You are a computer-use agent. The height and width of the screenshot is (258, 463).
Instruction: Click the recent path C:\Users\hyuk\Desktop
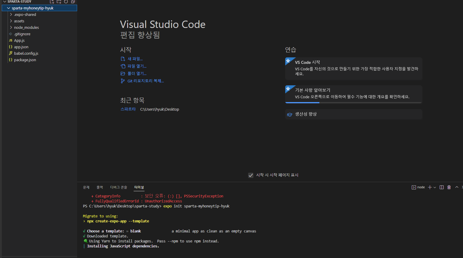[x=160, y=109]
